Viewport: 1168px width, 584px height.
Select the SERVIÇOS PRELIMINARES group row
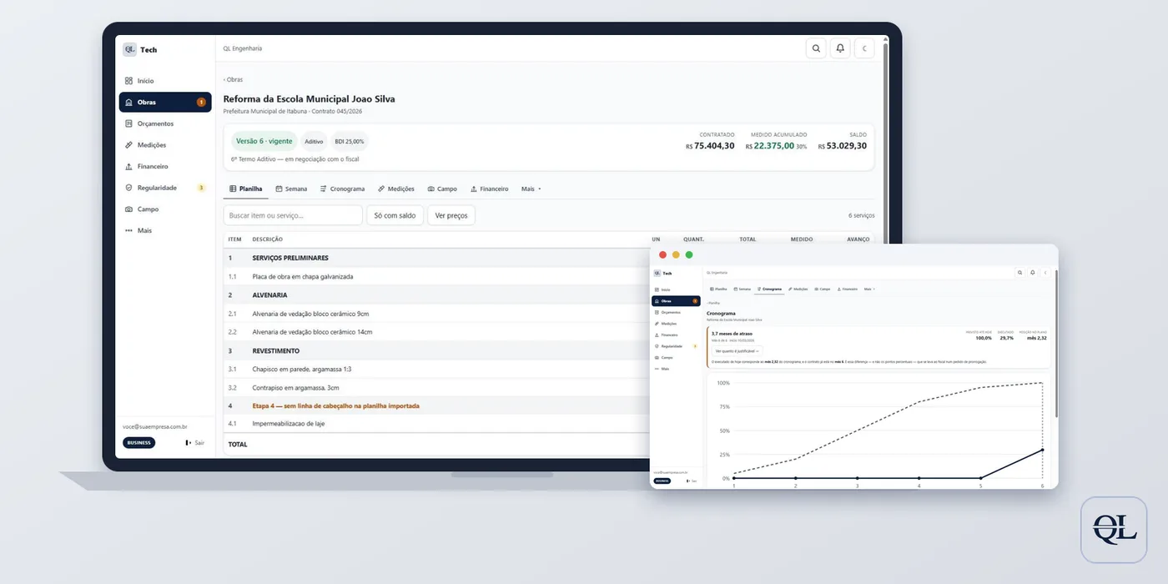437,258
